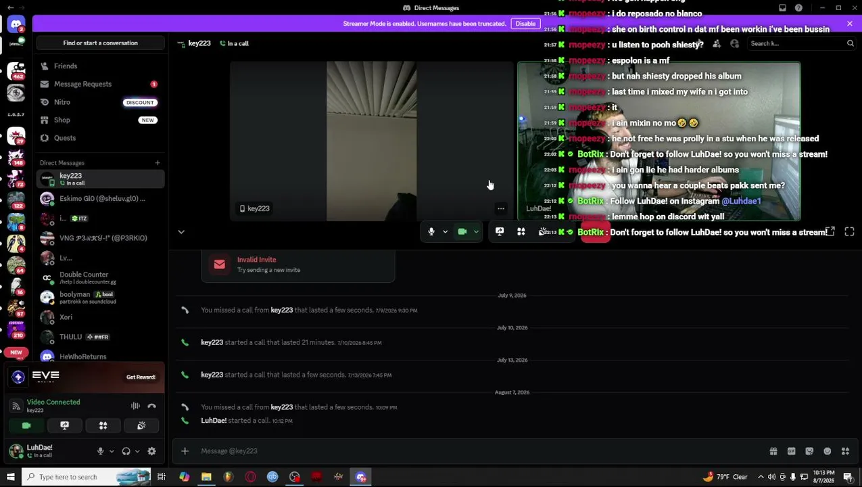Open Task View on taskbar

(x=162, y=477)
